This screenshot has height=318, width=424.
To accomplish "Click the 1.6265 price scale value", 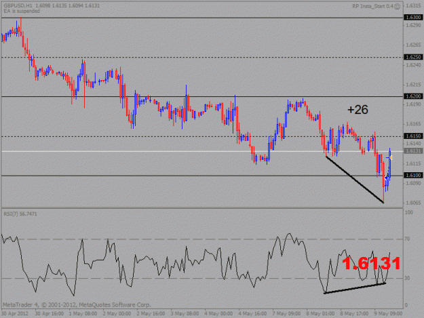I will tap(413, 45).
